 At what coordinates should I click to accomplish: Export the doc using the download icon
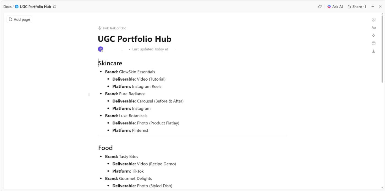(x=373, y=51)
